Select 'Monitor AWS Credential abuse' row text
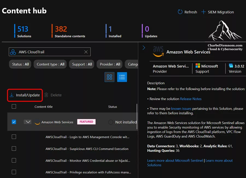The height and width of the screenshot is (178, 246). click(88, 160)
